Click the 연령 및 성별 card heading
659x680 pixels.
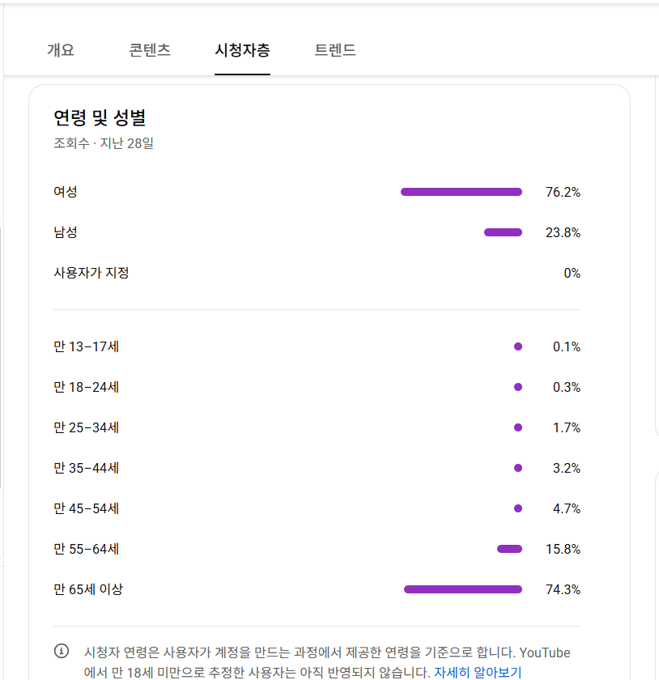tap(100, 118)
